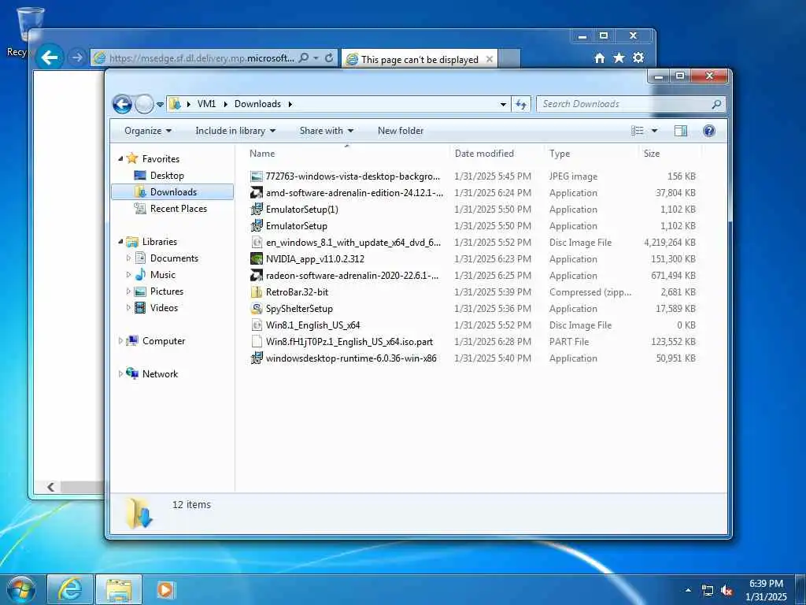The height and width of the screenshot is (605, 806).
Task: Select the EmulatorSetup application icon (without the (1))
Action: tap(256, 226)
